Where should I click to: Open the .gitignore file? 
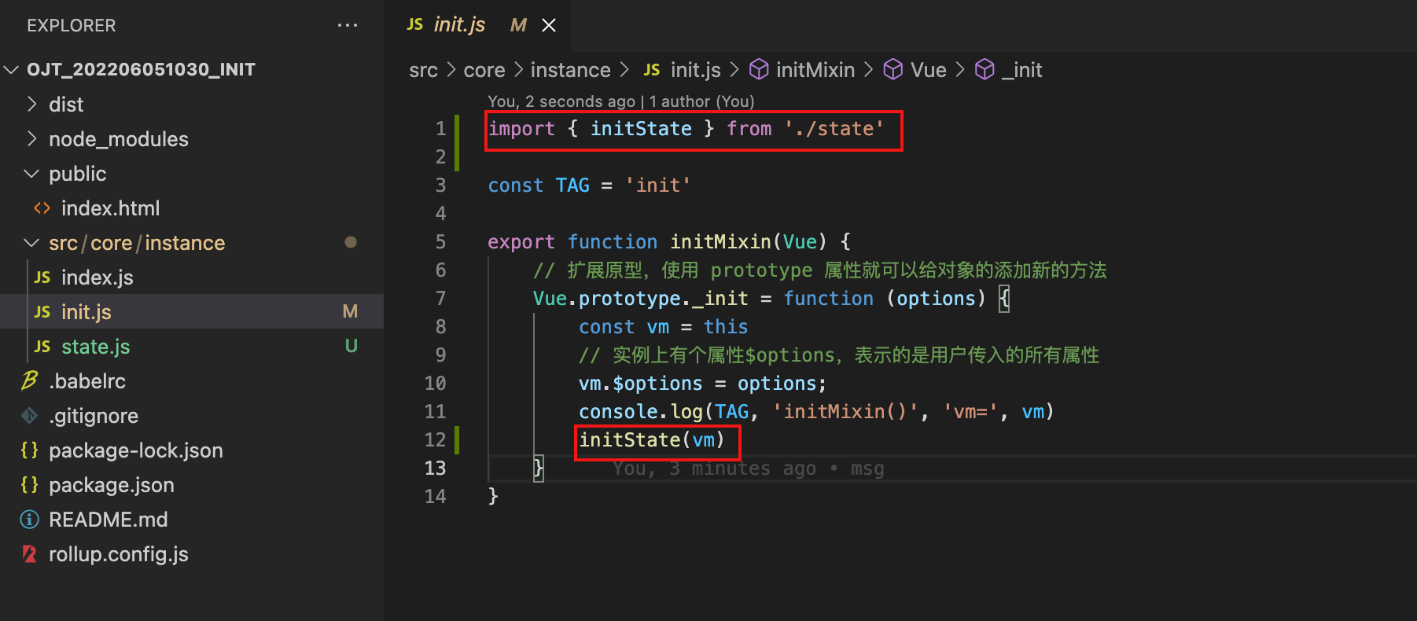[x=192, y=415]
